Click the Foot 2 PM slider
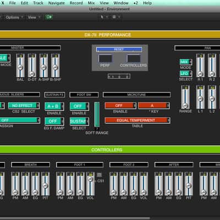The width and height of the screenshot is (220, 220). click(x=114, y=184)
